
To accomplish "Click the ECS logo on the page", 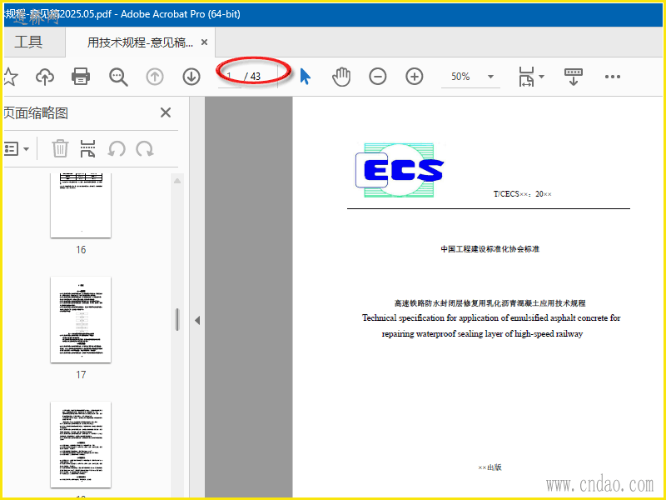I will click(x=400, y=170).
